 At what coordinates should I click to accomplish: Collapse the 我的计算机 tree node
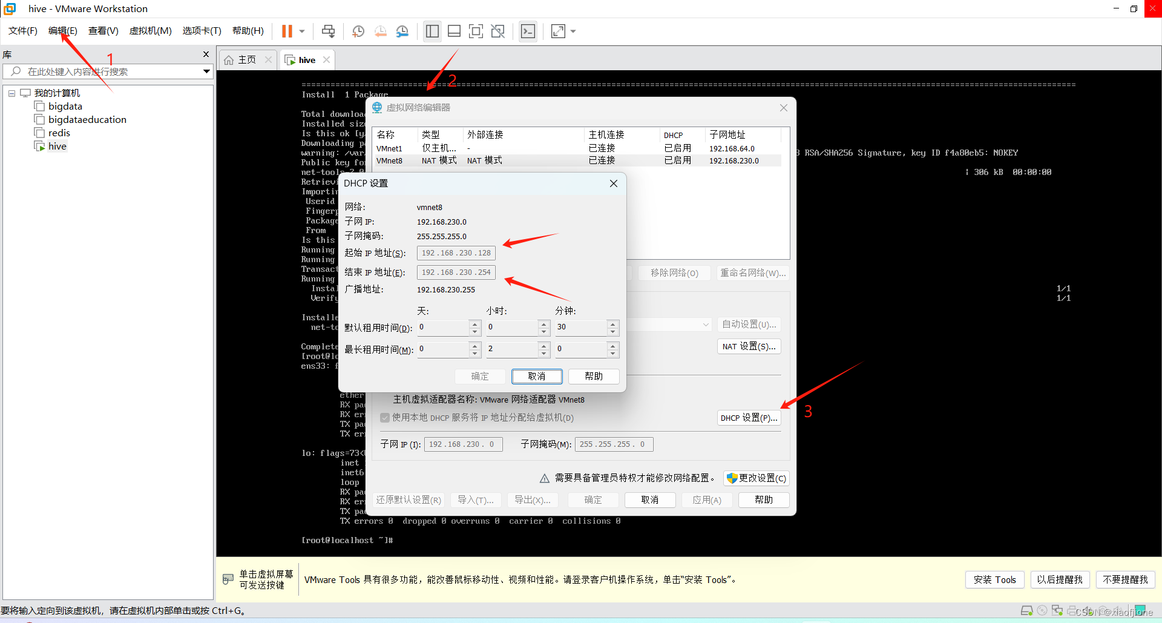11,93
